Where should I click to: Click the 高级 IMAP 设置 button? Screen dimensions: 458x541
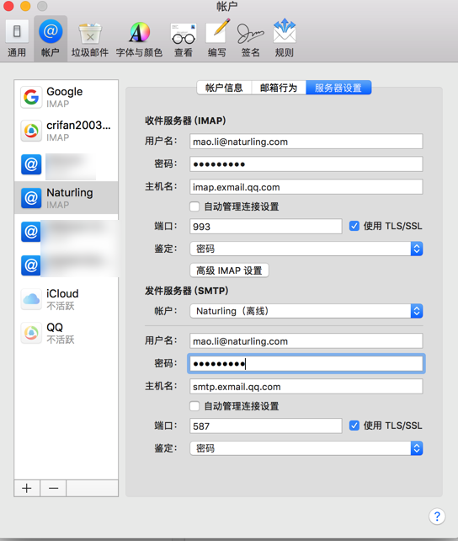pyautogui.click(x=229, y=270)
